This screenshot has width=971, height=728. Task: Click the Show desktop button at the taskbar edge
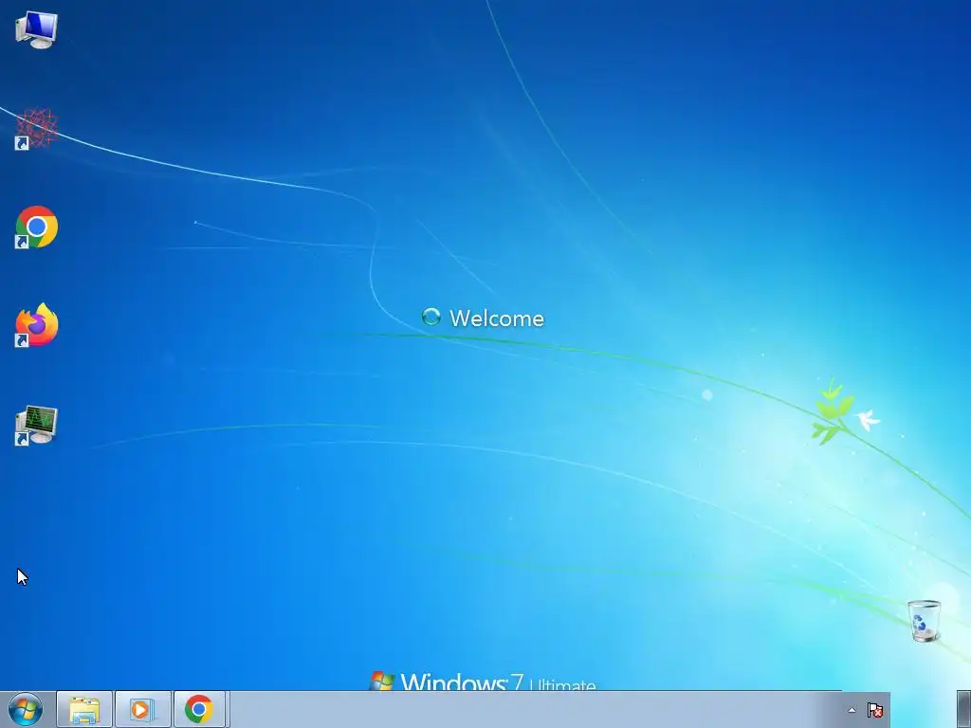pos(963,709)
